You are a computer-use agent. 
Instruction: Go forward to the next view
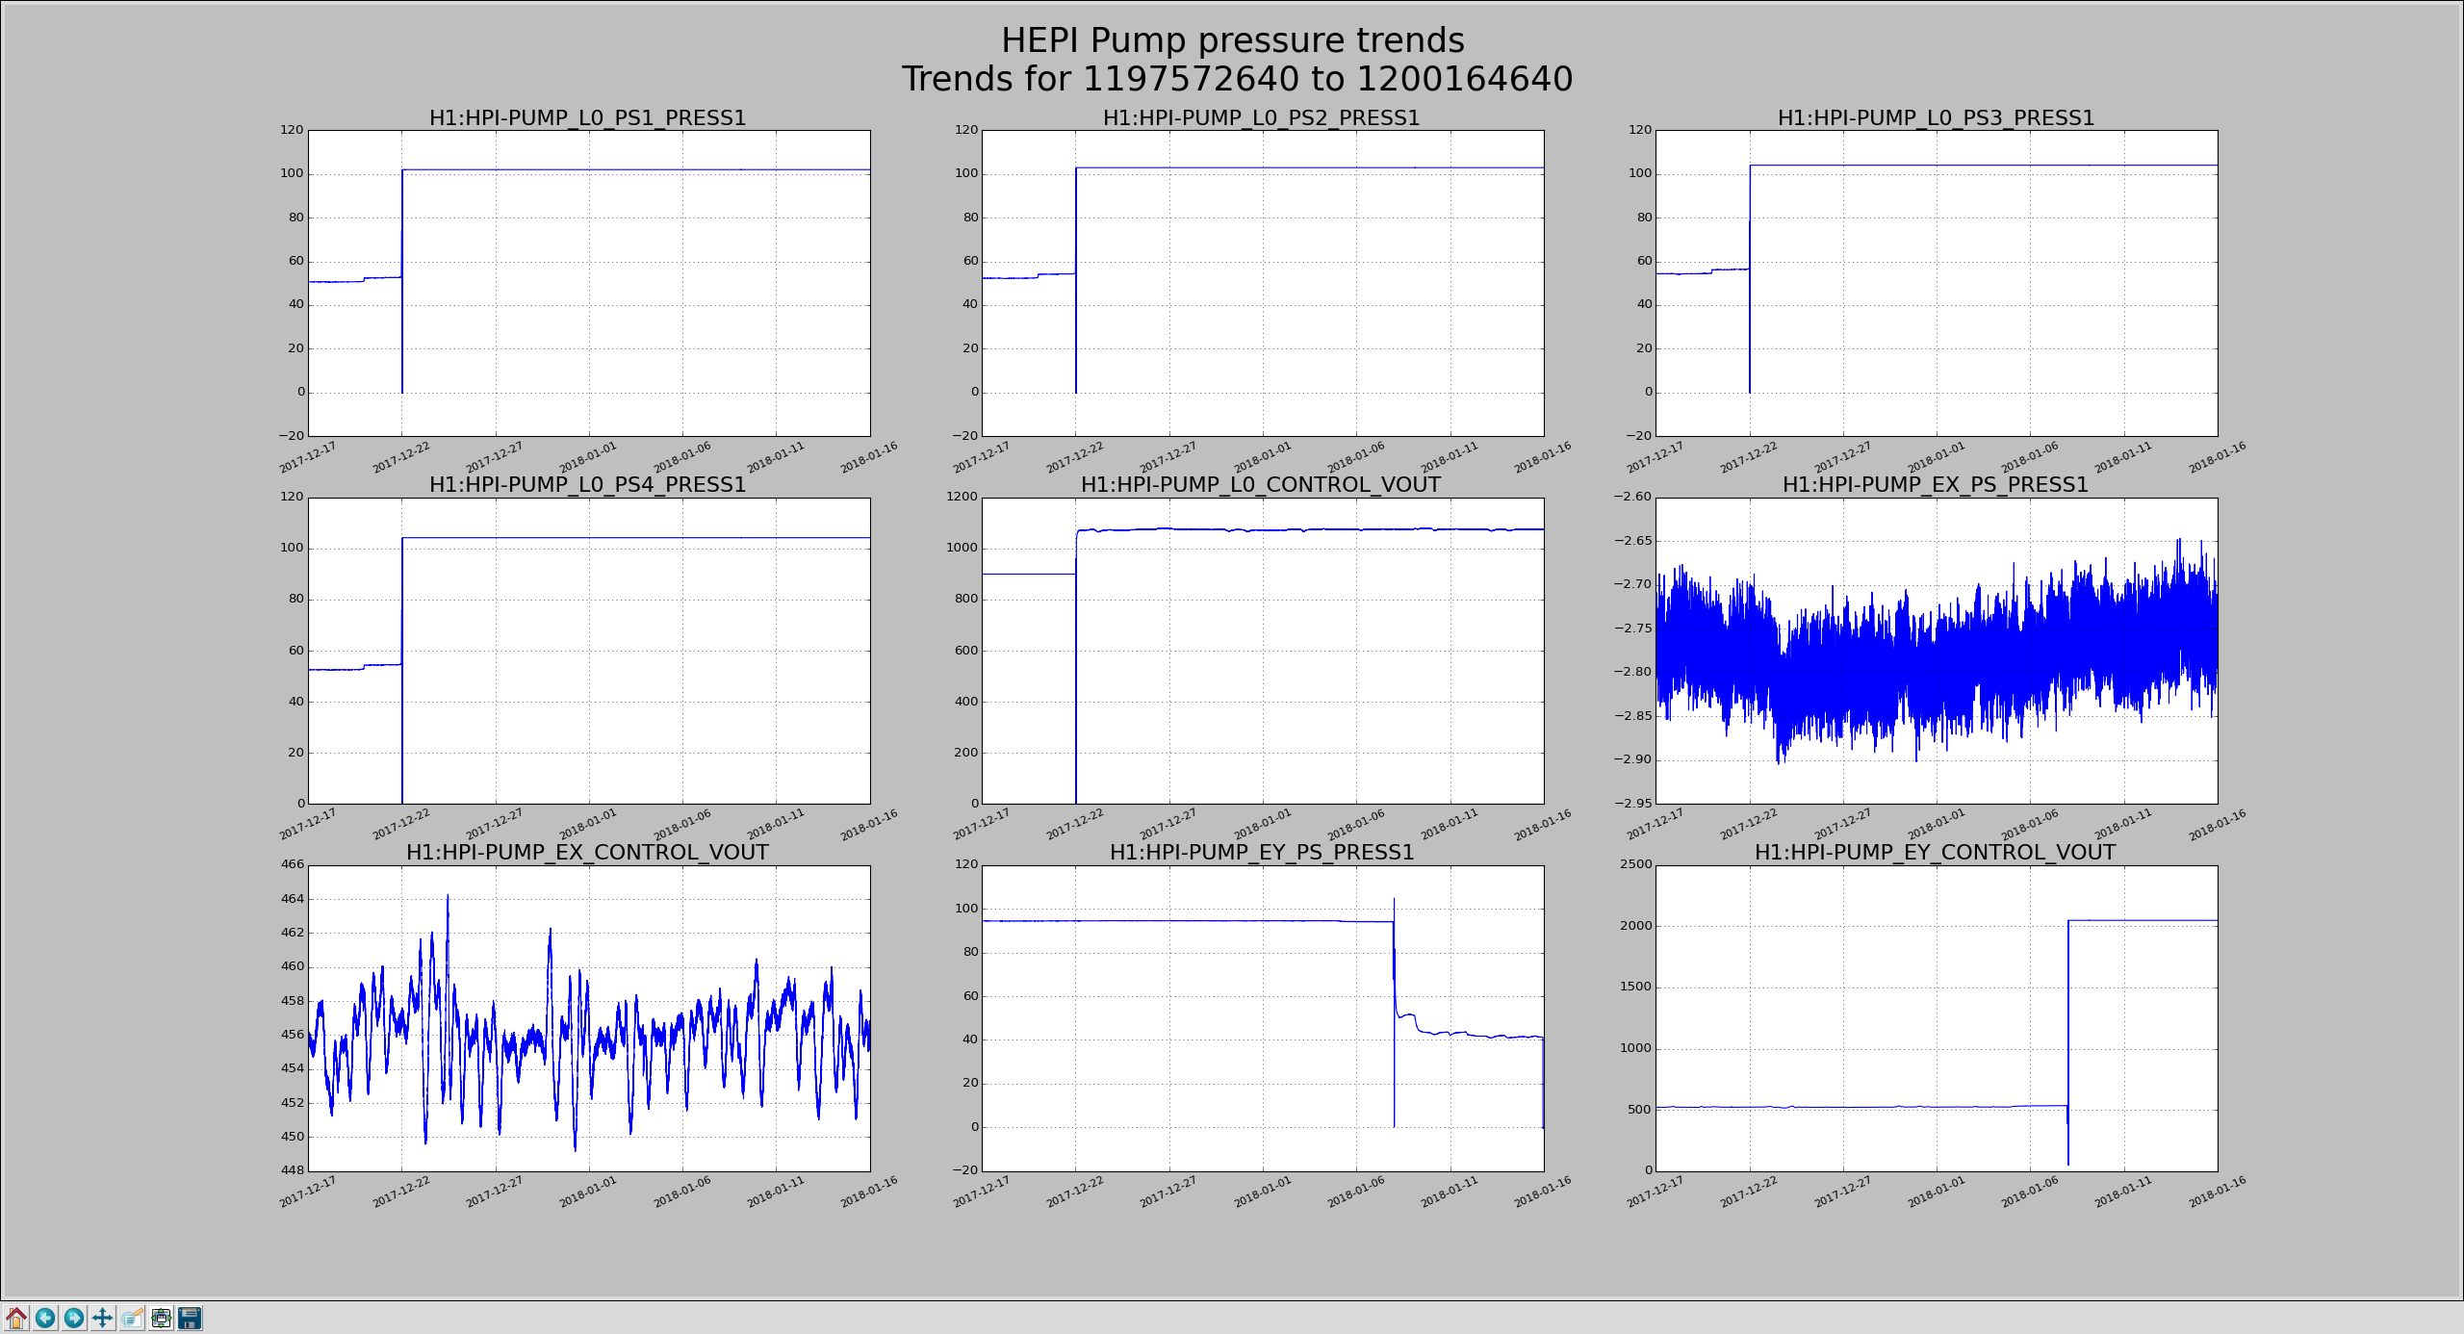click(x=74, y=1318)
